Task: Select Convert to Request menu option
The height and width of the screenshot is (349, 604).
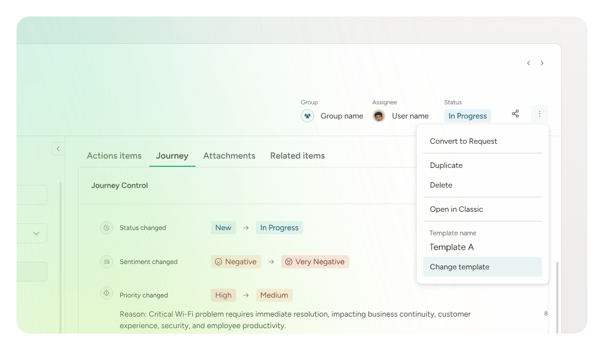Action: [x=463, y=141]
